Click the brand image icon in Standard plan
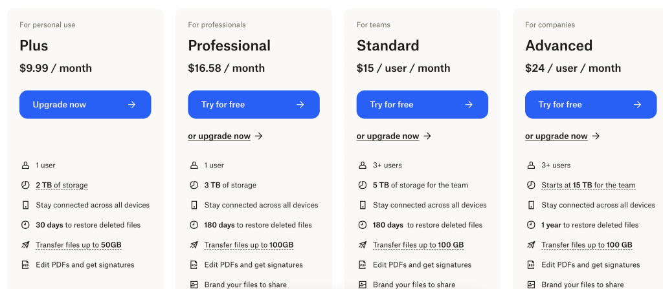The width and height of the screenshot is (663, 289). [363, 284]
